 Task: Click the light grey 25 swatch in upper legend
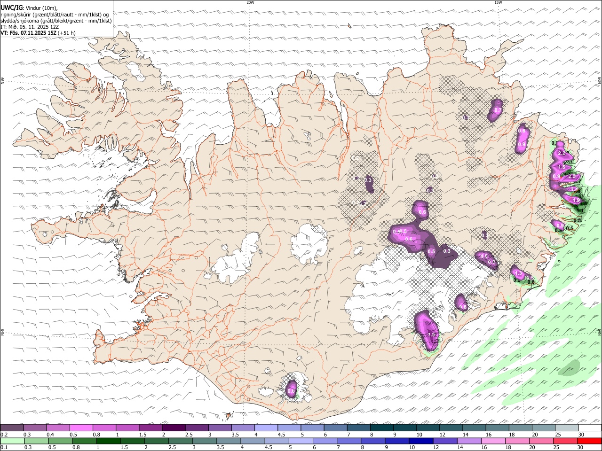pyautogui.click(x=567, y=428)
